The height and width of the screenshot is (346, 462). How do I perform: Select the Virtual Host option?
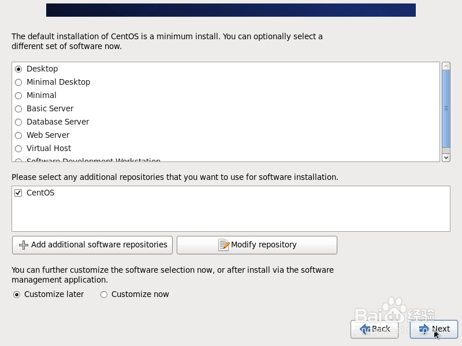tap(18, 148)
